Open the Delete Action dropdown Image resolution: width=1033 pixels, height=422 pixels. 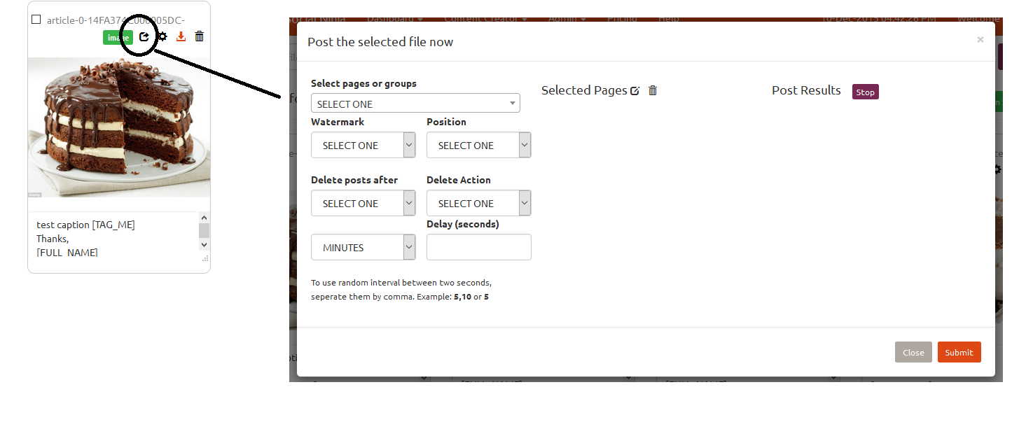[x=478, y=204]
